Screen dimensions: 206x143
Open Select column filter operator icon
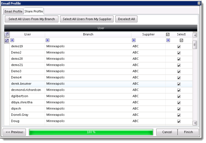click(168, 40)
